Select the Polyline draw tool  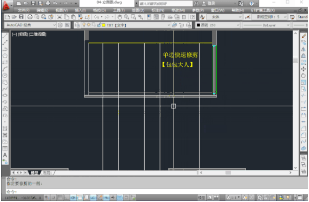(x=5, y=49)
